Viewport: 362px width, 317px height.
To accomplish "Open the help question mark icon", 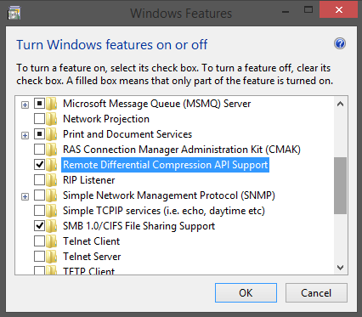I will (340, 44).
